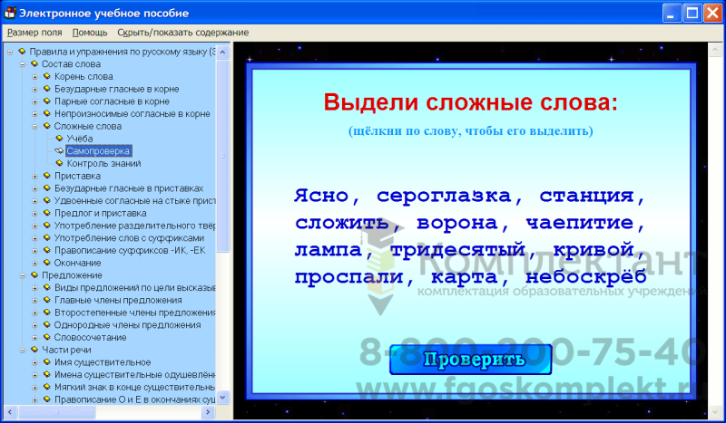This screenshot has width=726, height=423.
Task: Collapse the Предложение branch
Action: [22, 275]
